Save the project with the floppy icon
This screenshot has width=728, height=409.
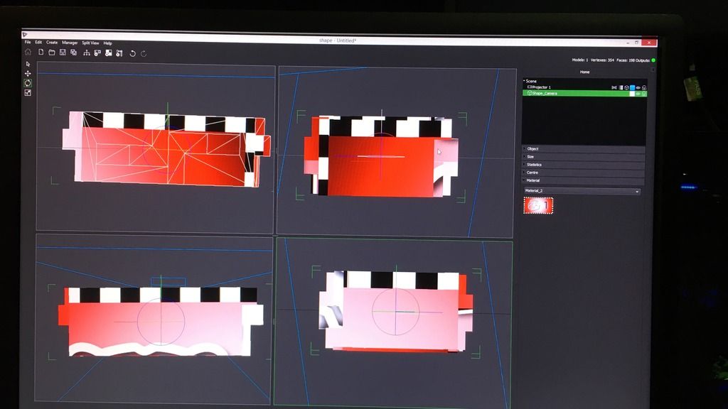[x=63, y=53]
